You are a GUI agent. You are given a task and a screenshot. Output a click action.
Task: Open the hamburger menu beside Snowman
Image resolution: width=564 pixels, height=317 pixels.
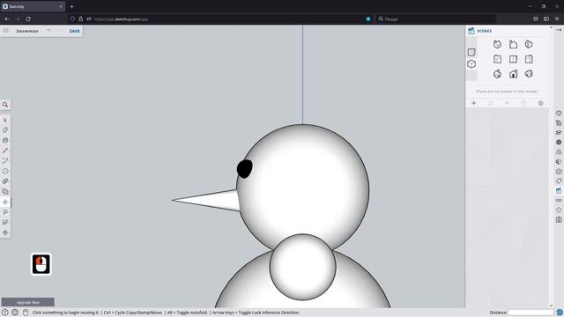tap(6, 31)
